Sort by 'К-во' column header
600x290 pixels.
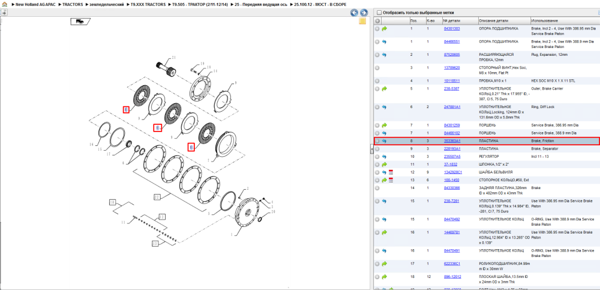coord(433,20)
